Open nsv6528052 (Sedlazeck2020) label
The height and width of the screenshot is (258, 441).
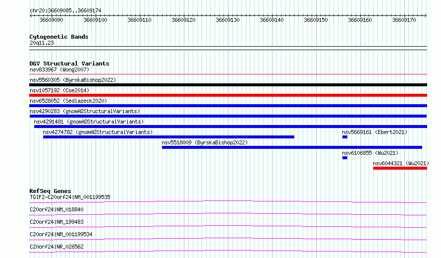point(68,101)
